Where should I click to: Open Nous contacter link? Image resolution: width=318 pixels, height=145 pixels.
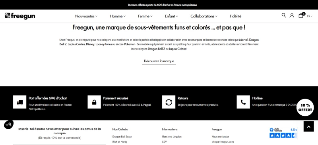(221, 137)
